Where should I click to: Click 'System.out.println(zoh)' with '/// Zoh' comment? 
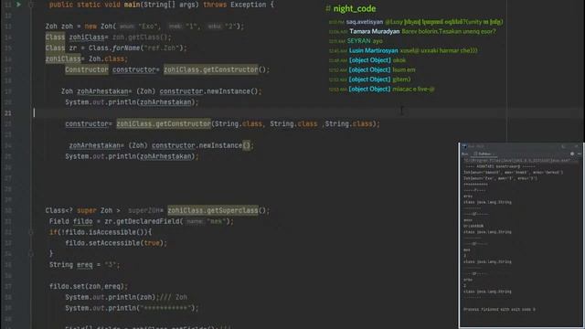coord(126,297)
